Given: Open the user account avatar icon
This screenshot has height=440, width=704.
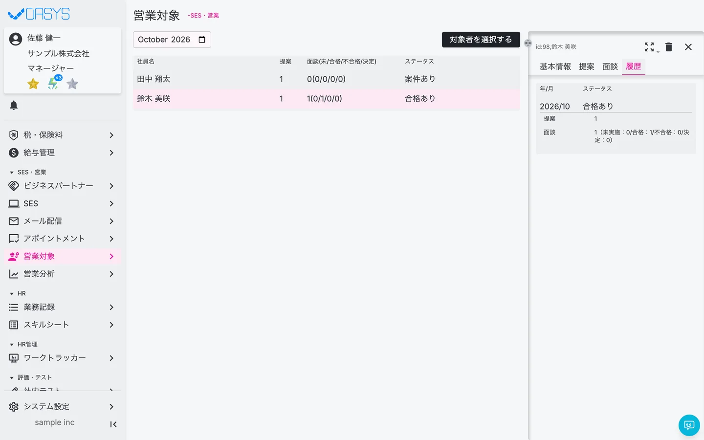Looking at the screenshot, I should (x=16, y=39).
